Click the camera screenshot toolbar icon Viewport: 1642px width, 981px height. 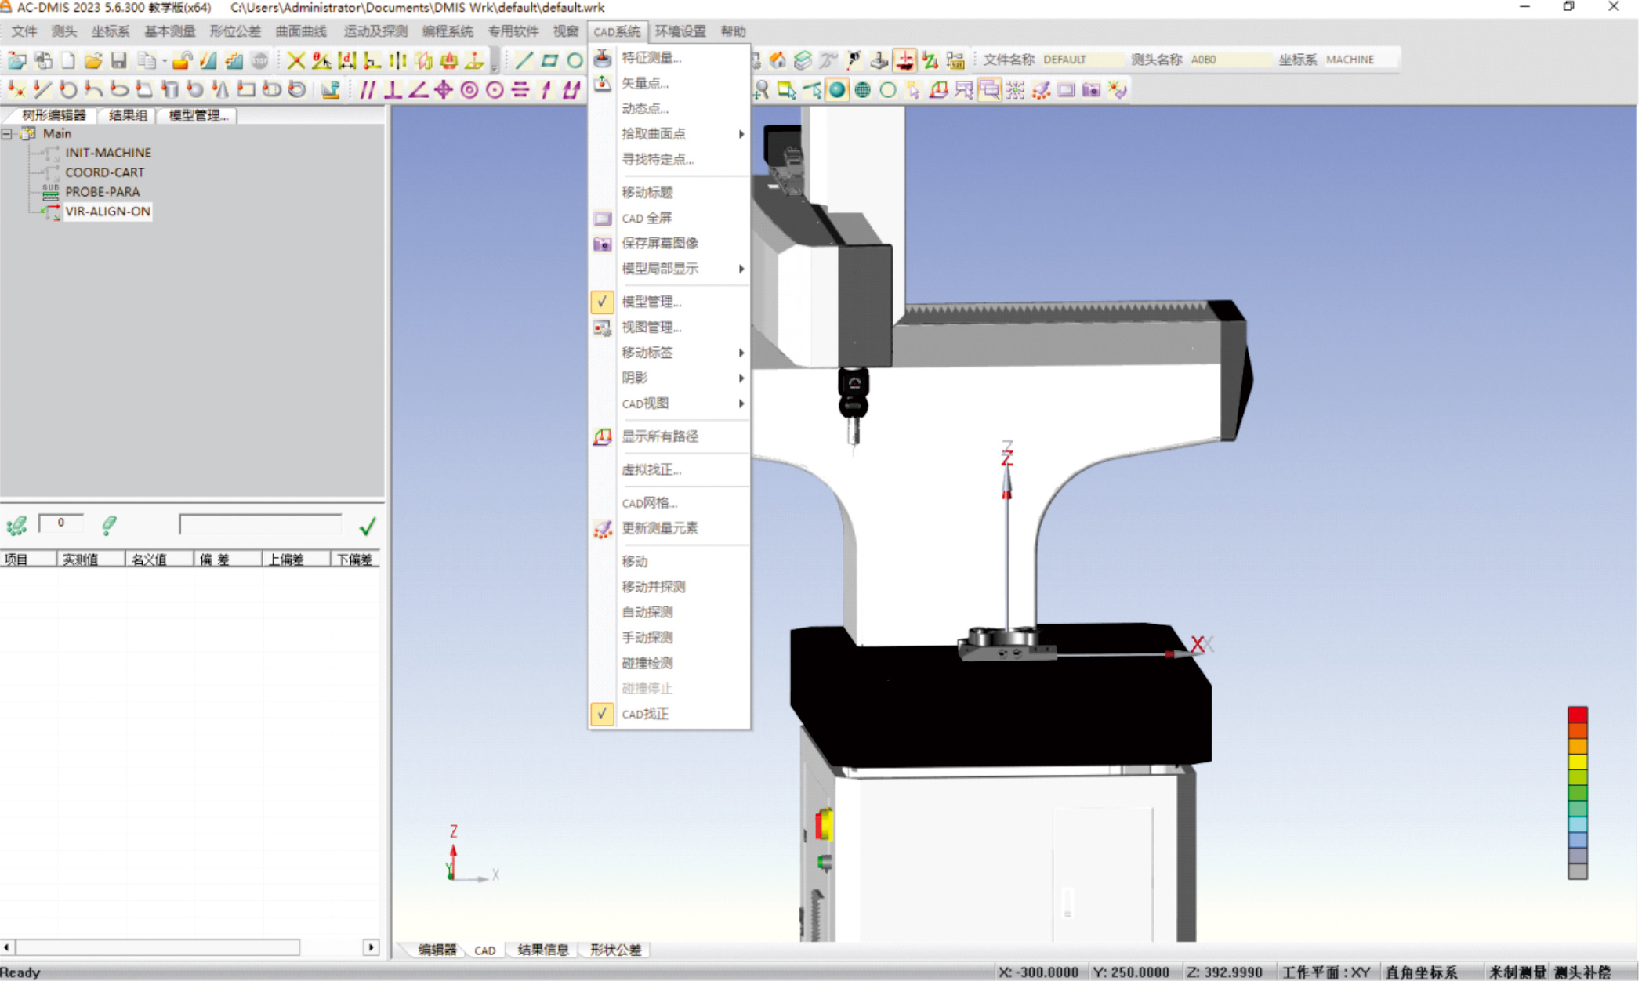tap(1091, 90)
